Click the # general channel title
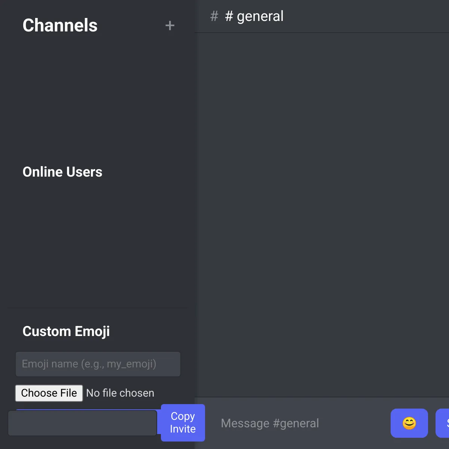 pos(254,16)
